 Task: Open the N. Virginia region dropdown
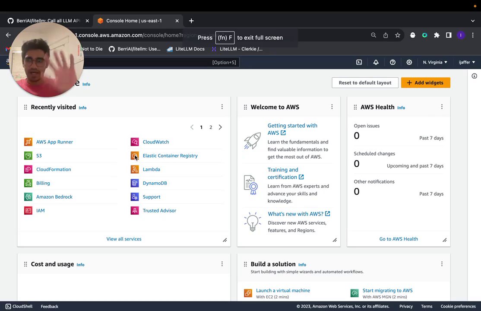coord(435,62)
